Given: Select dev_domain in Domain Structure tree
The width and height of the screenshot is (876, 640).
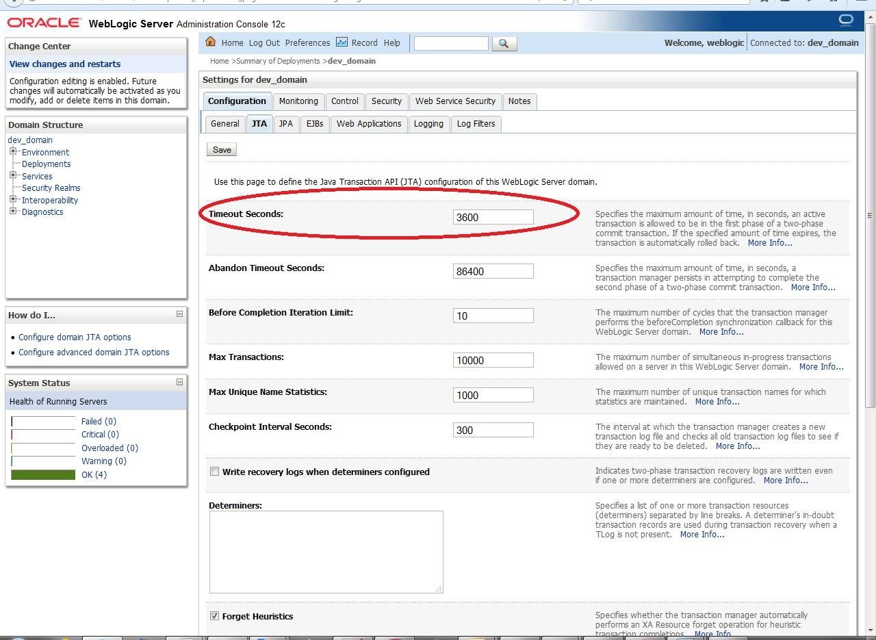Looking at the screenshot, I should 30,140.
